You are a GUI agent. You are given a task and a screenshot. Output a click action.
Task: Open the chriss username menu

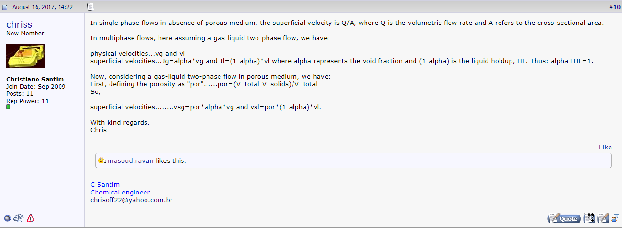tap(19, 24)
